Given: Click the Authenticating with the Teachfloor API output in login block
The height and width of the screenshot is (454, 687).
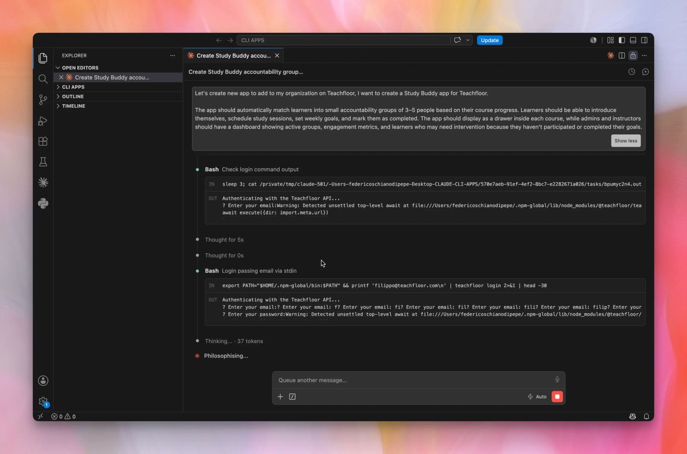Looking at the screenshot, I should click(x=281, y=299).
